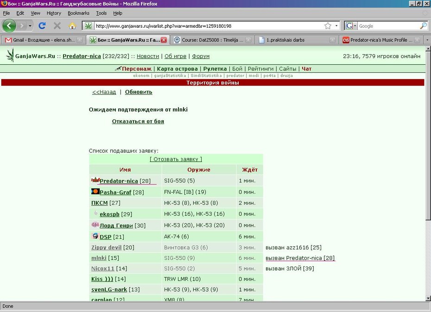Click the browser Back arrow button
The height and width of the screenshot is (312, 431).
point(9,26)
